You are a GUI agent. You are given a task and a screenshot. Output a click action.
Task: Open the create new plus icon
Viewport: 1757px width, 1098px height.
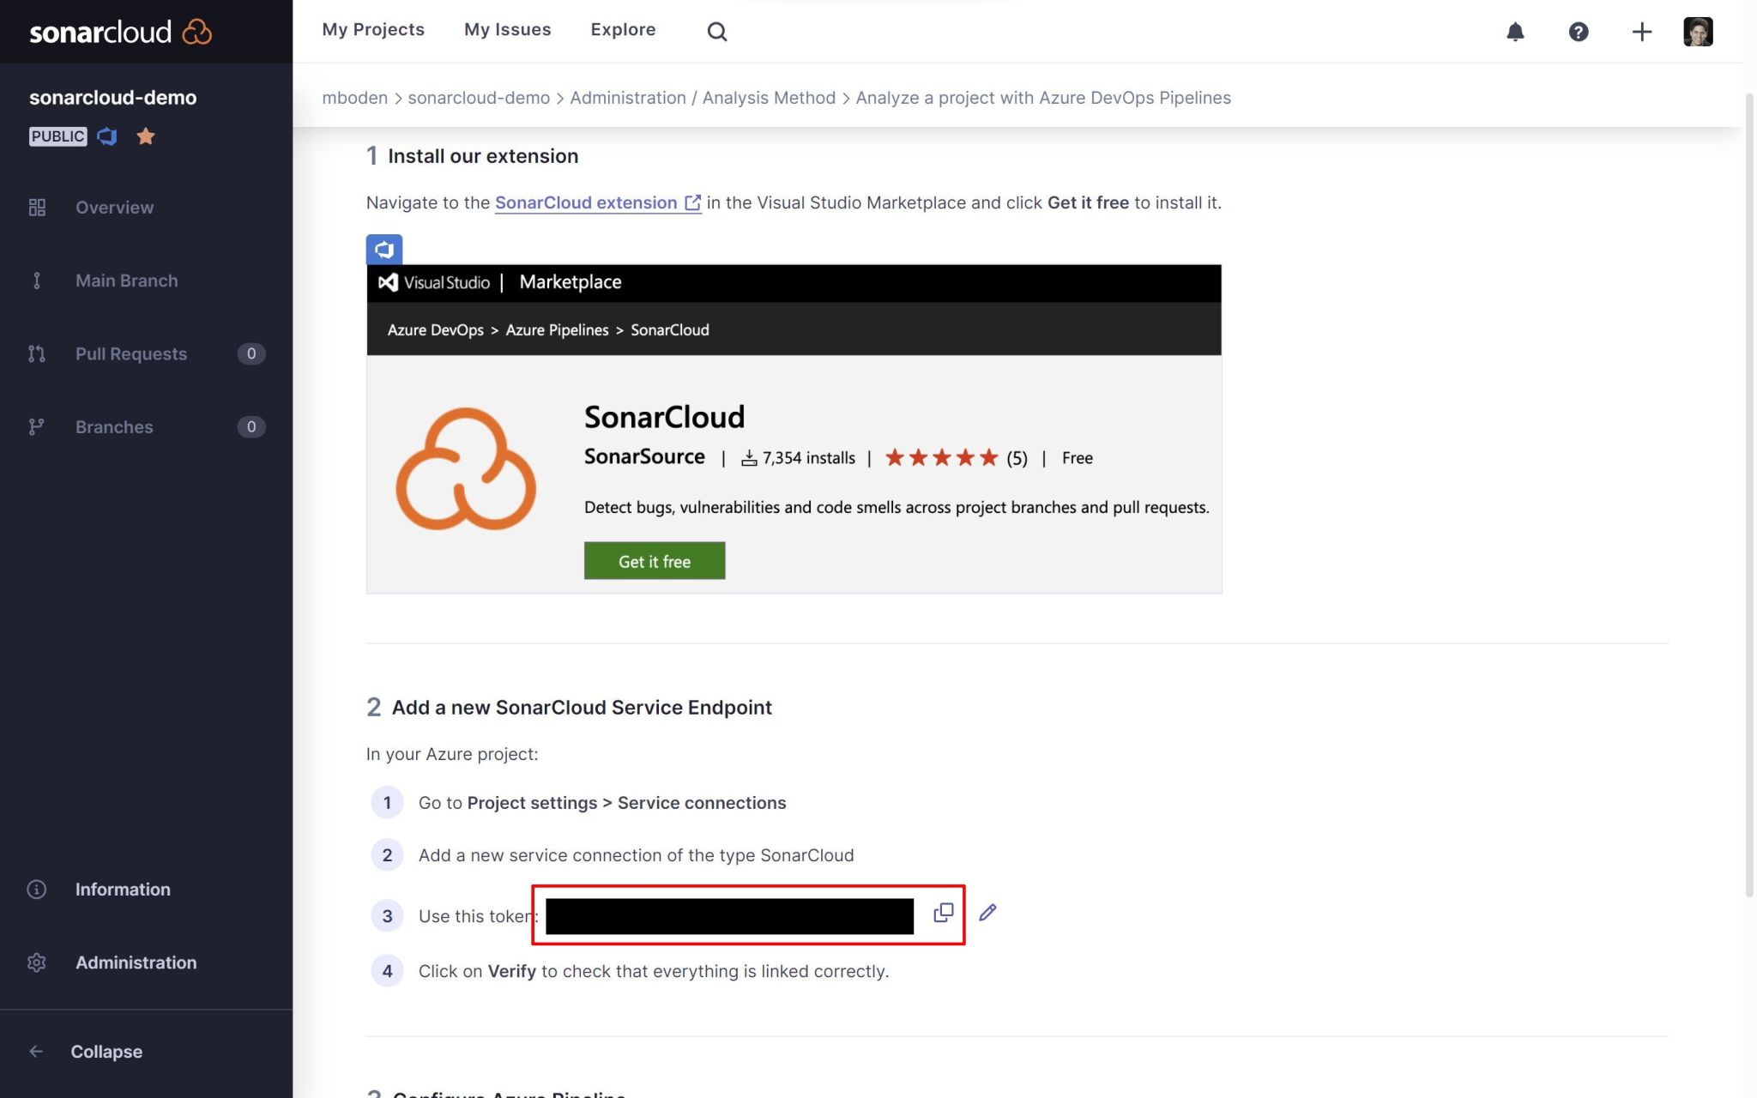click(x=1641, y=32)
